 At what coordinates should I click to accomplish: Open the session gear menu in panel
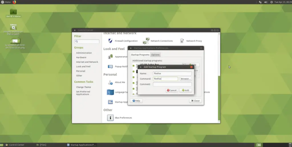(x=271, y=2)
